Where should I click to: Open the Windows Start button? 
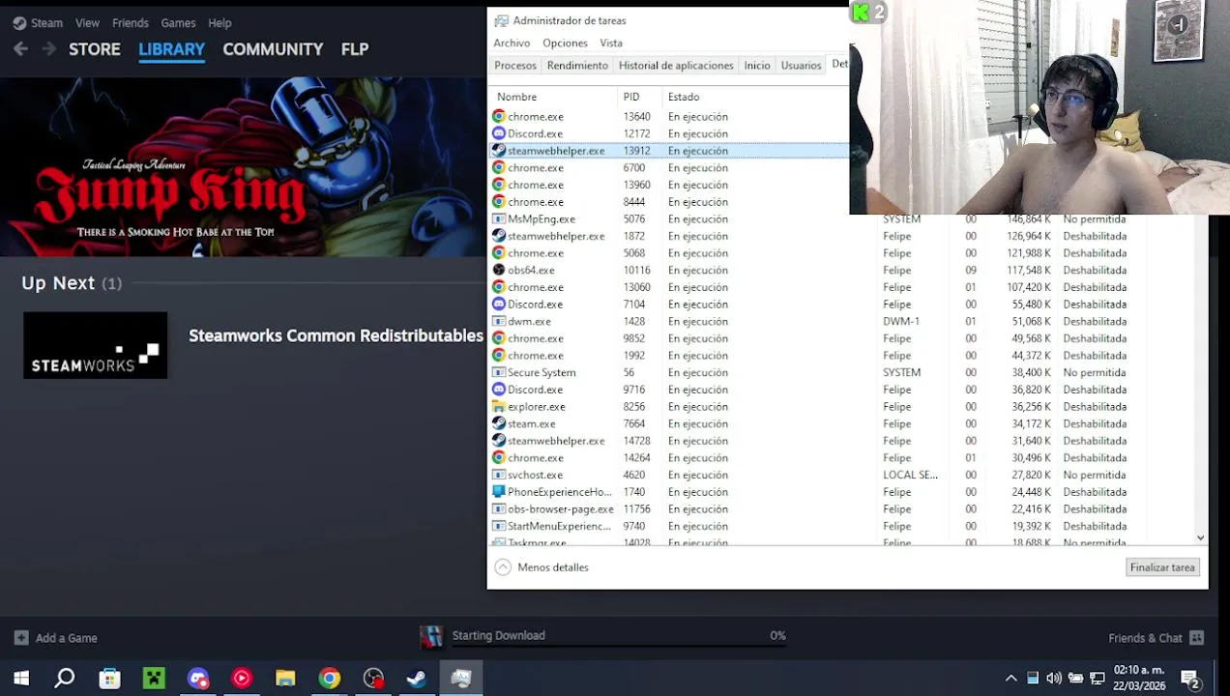pyautogui.click(x=21, y=679)
